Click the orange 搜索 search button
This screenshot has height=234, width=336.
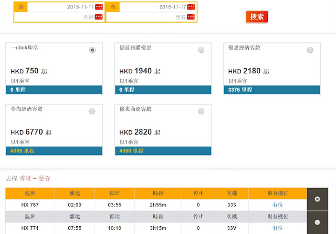pos(257,17)
